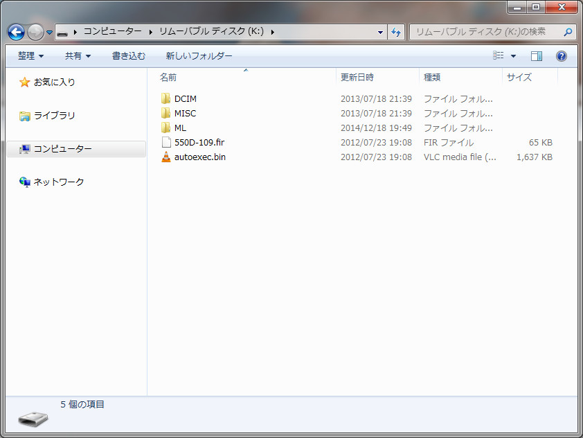Click the DCIM folder icon
This screenshot has height=438, width=583.
point(165,98)
